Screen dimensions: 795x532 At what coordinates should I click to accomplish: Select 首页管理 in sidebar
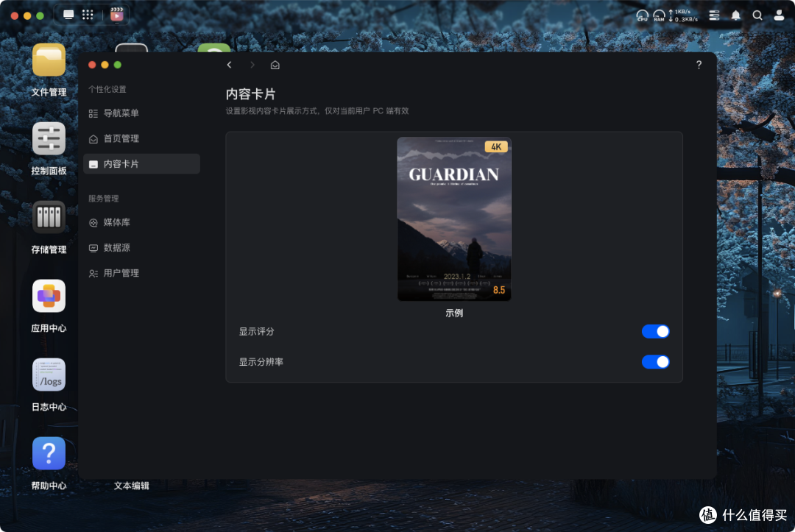[x=141, y=138]
